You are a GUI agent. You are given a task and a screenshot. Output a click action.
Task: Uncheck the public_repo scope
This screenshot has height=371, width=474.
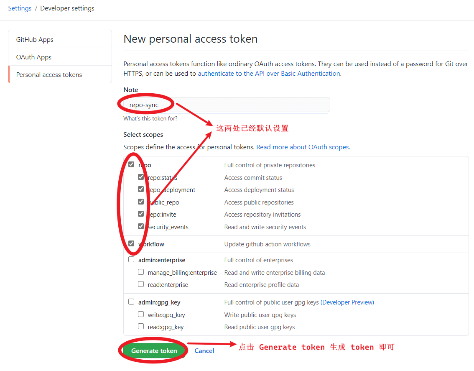(141, 202)
